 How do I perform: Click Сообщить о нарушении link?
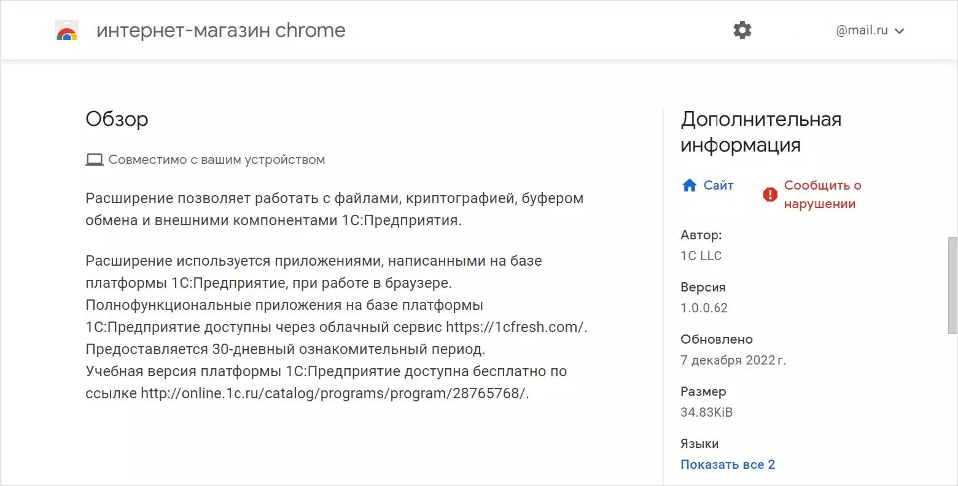click(x=822, y=195)
